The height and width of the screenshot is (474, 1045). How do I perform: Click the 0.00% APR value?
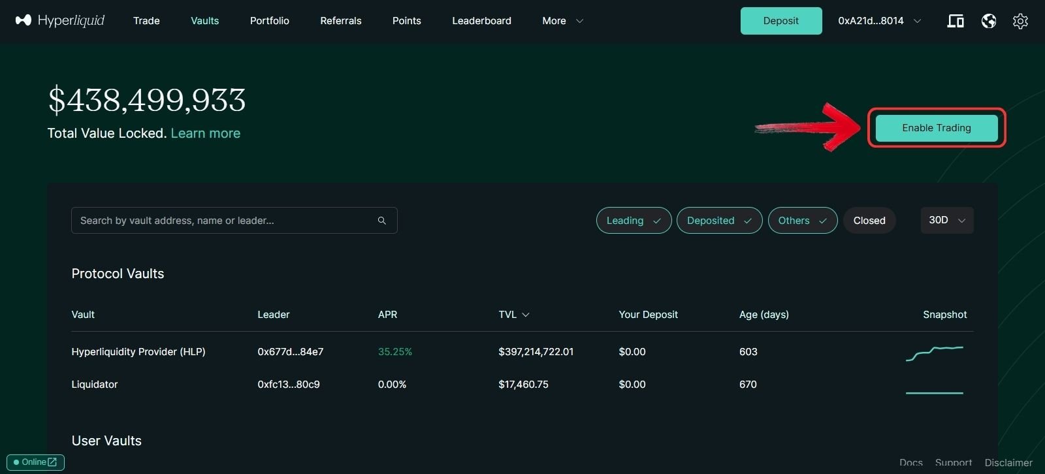click(x=392, y=385)
